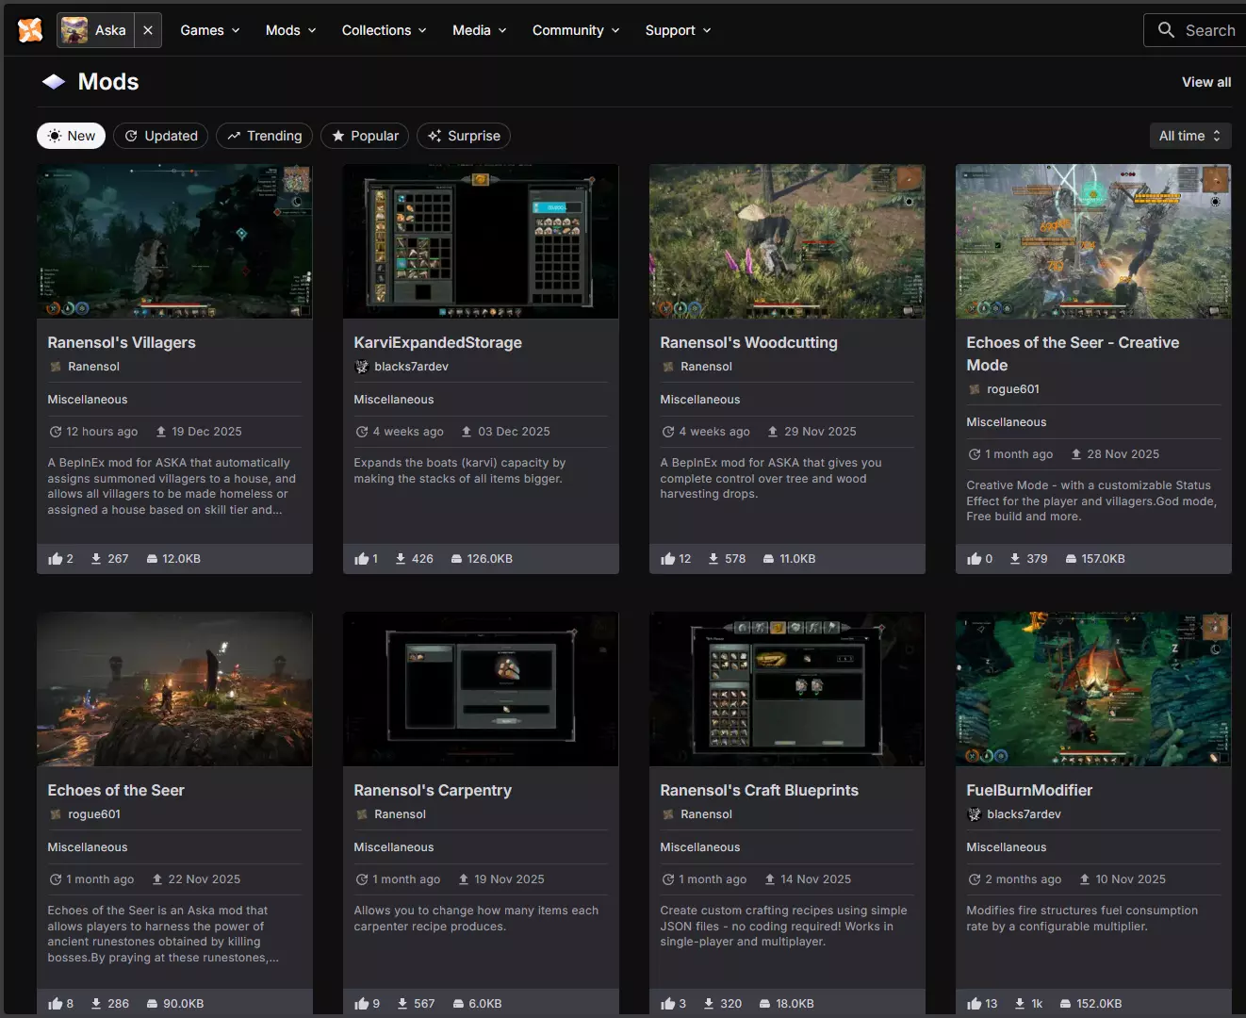1246x1018 pixels.
Task: Open the All time dropdown
Action: click(1189, 136)
